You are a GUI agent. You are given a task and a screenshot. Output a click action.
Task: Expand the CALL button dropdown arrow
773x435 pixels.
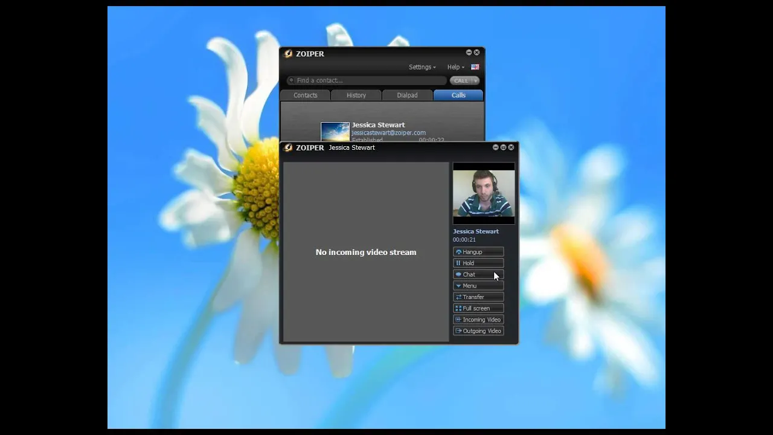tap(476, 80)
